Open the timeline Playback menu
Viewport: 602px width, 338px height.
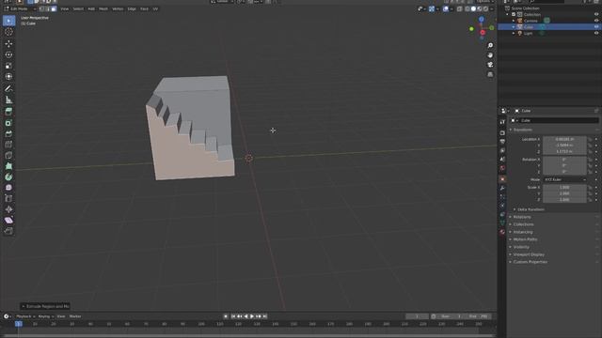25,316
